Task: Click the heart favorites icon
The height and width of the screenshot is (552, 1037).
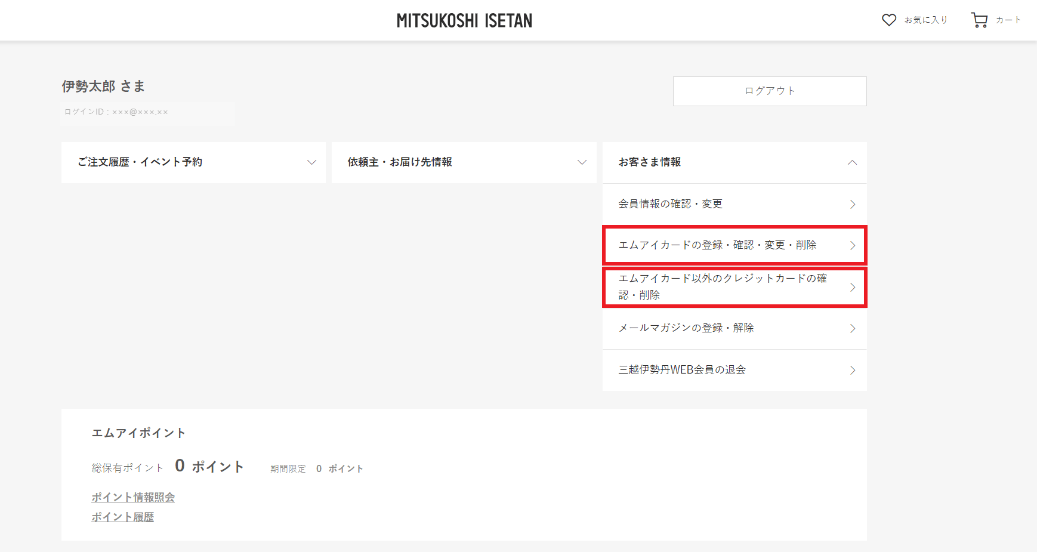Action: click(x=889, y=20)
